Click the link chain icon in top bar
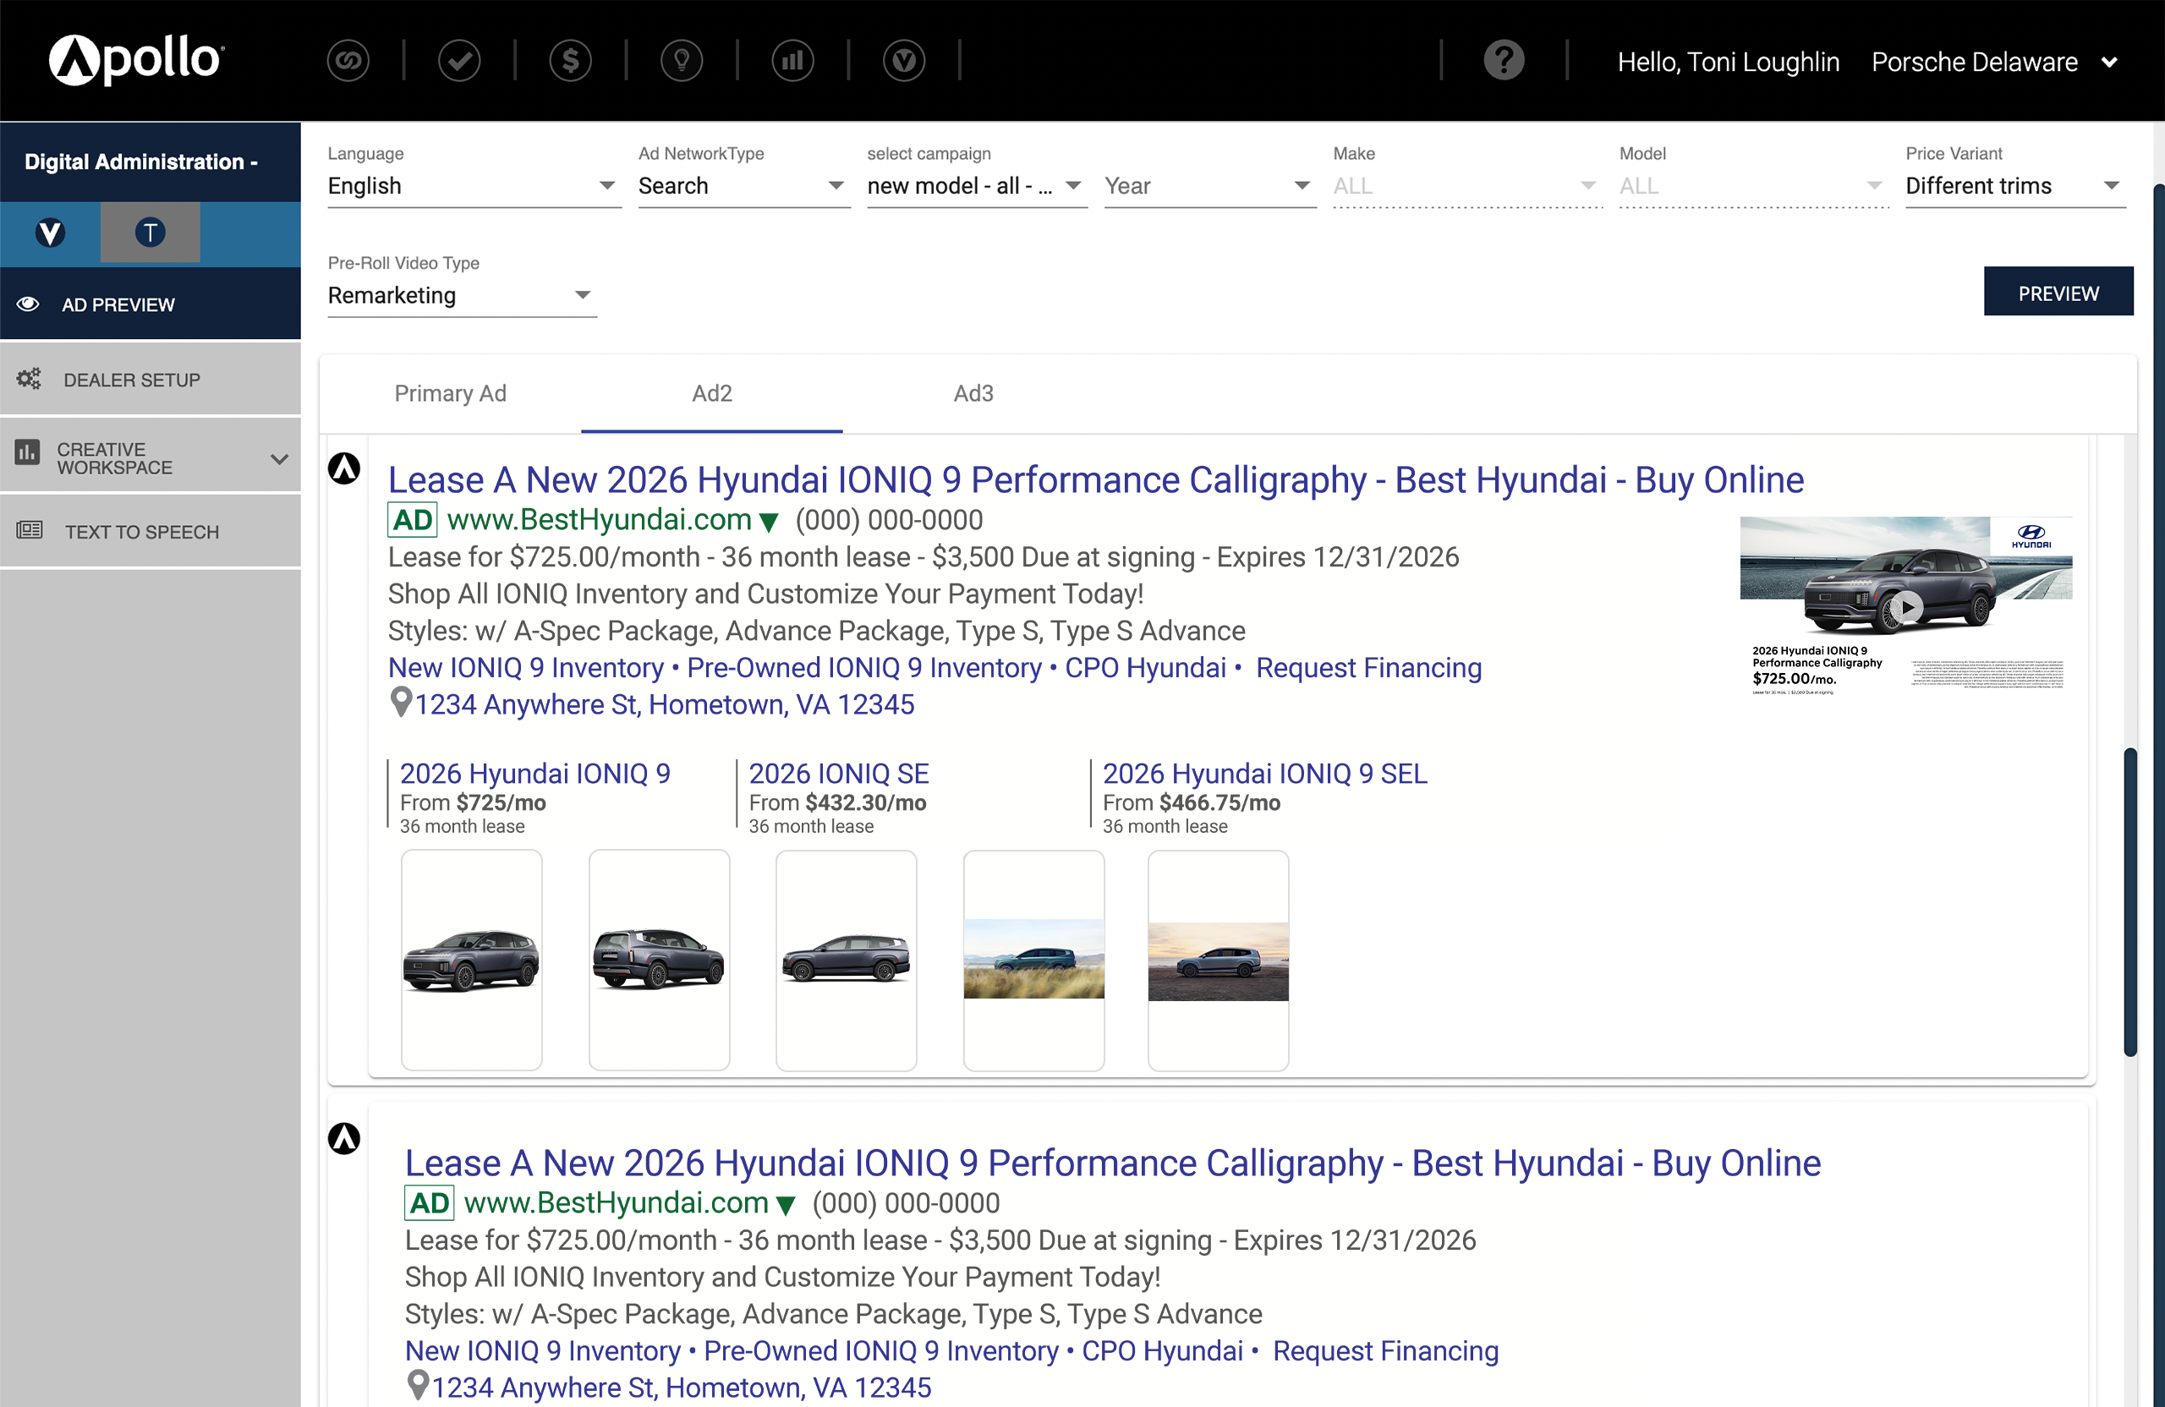This screenshot has height=1407, width=2165. coord(348,61)
